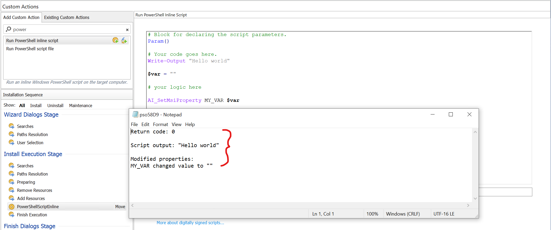Screen dimensions: 551x230
Task: Select Finish Execution in the sequence
Action: click(x=32, y=215)
